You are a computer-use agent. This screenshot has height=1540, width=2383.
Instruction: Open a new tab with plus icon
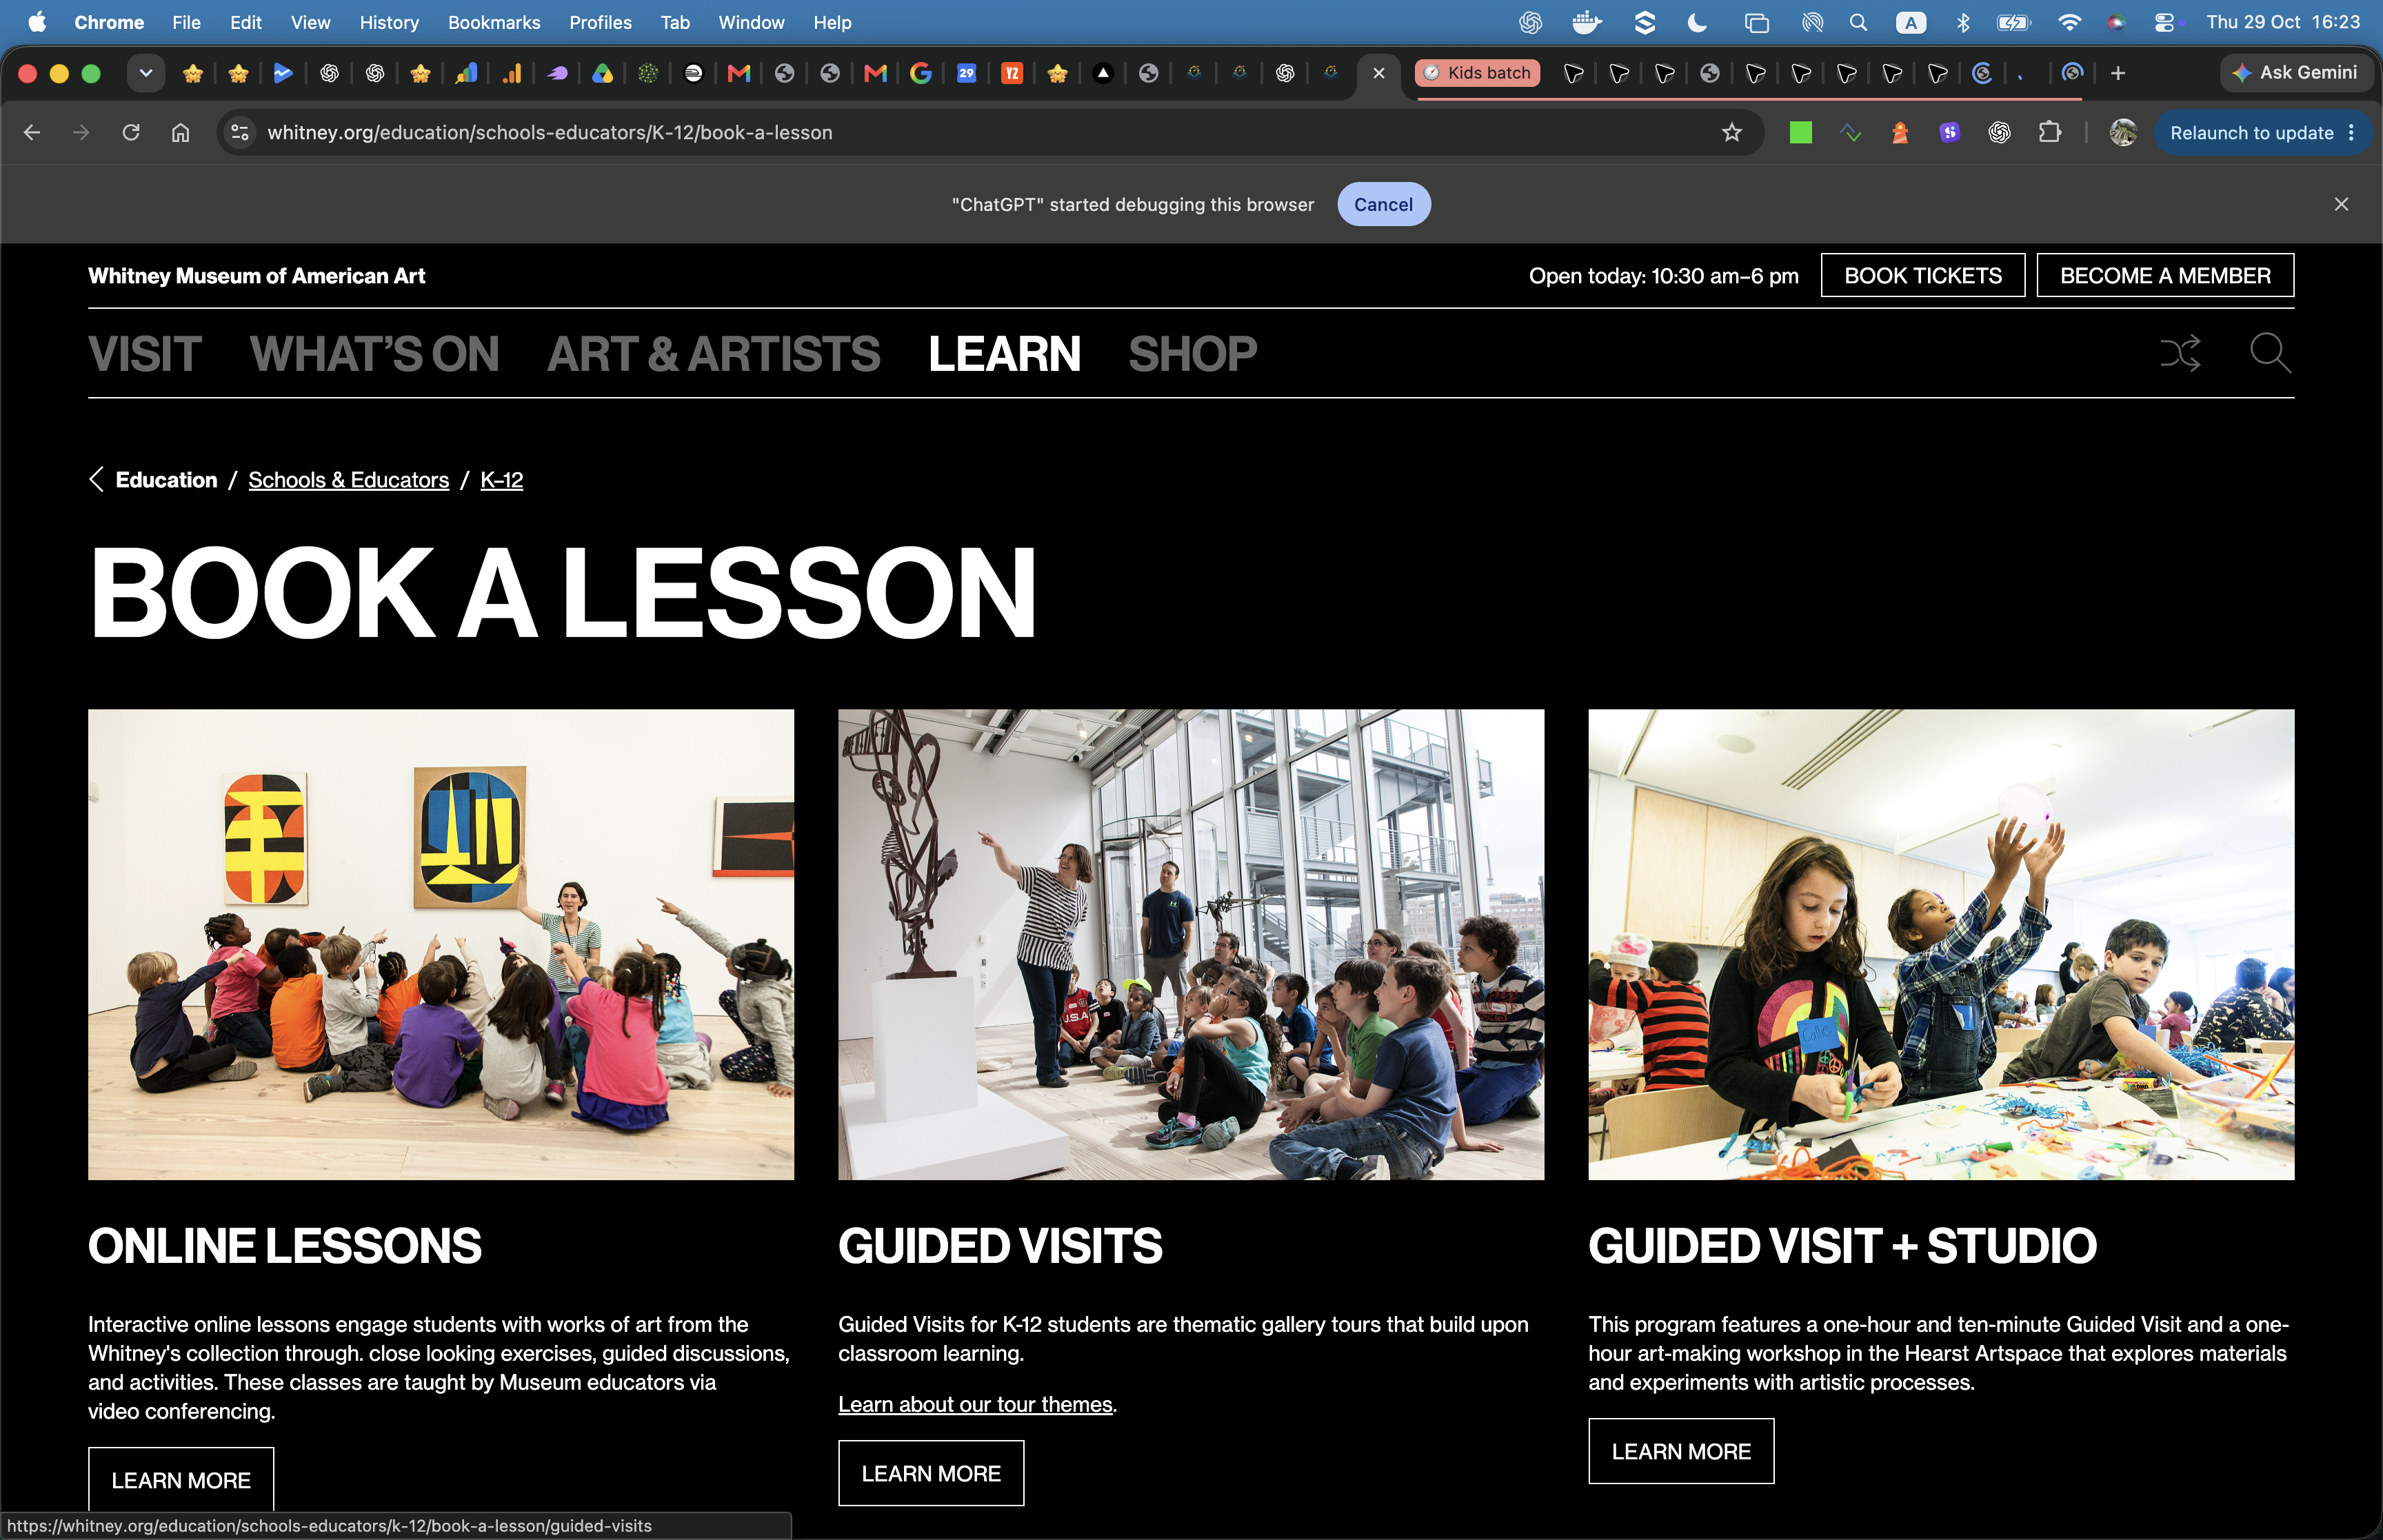click(2118, 73)
